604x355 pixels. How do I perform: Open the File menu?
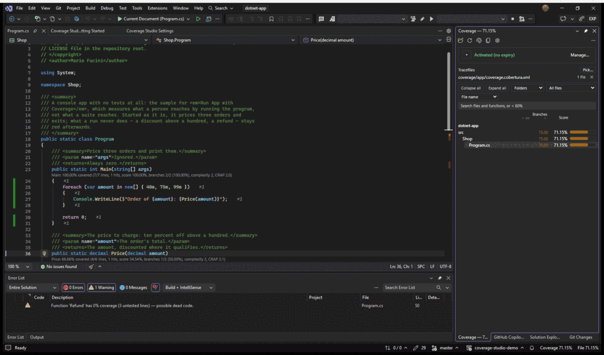click(x=19, y=8)
